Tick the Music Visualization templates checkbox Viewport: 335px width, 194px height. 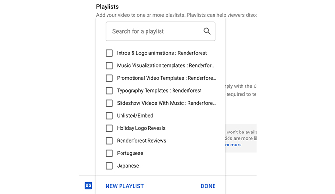pos(109,66)
